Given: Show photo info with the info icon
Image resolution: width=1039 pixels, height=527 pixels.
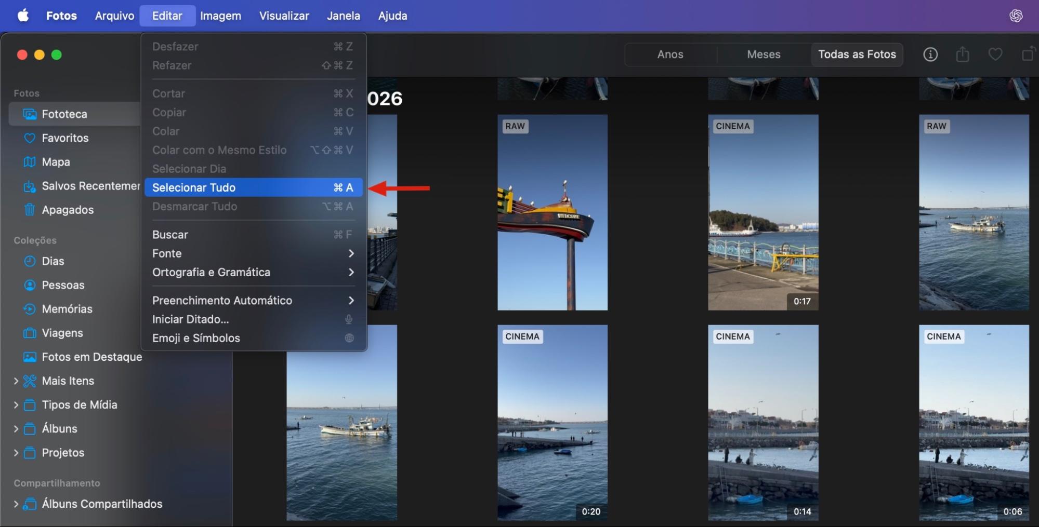Looking at the screenshot, I should point(930,54).
